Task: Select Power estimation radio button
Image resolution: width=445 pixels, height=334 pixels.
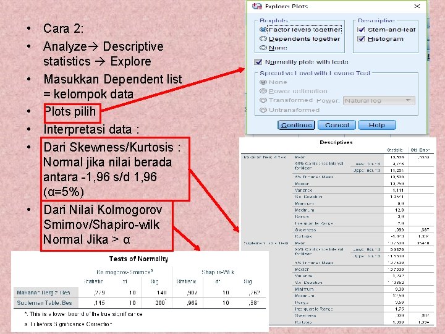Action: (x=263, y=91)
